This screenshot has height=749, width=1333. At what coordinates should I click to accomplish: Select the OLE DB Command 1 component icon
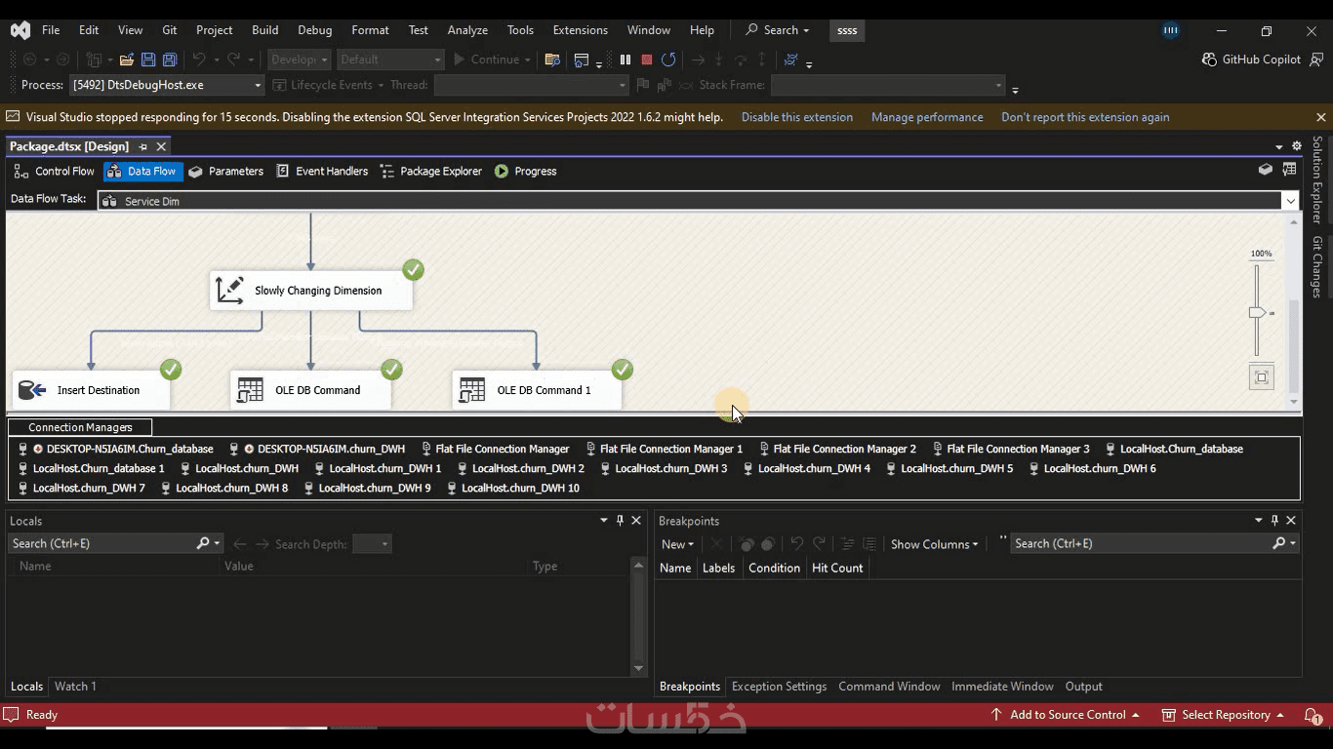[472, 390]
